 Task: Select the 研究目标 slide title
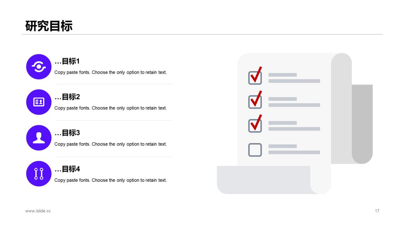pos(49,26)
